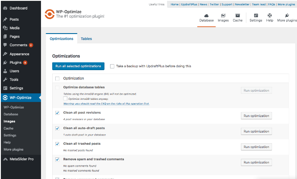Click the Appearance paintbrush icon
Screen dimensions: 297x179
coord(5,54)
